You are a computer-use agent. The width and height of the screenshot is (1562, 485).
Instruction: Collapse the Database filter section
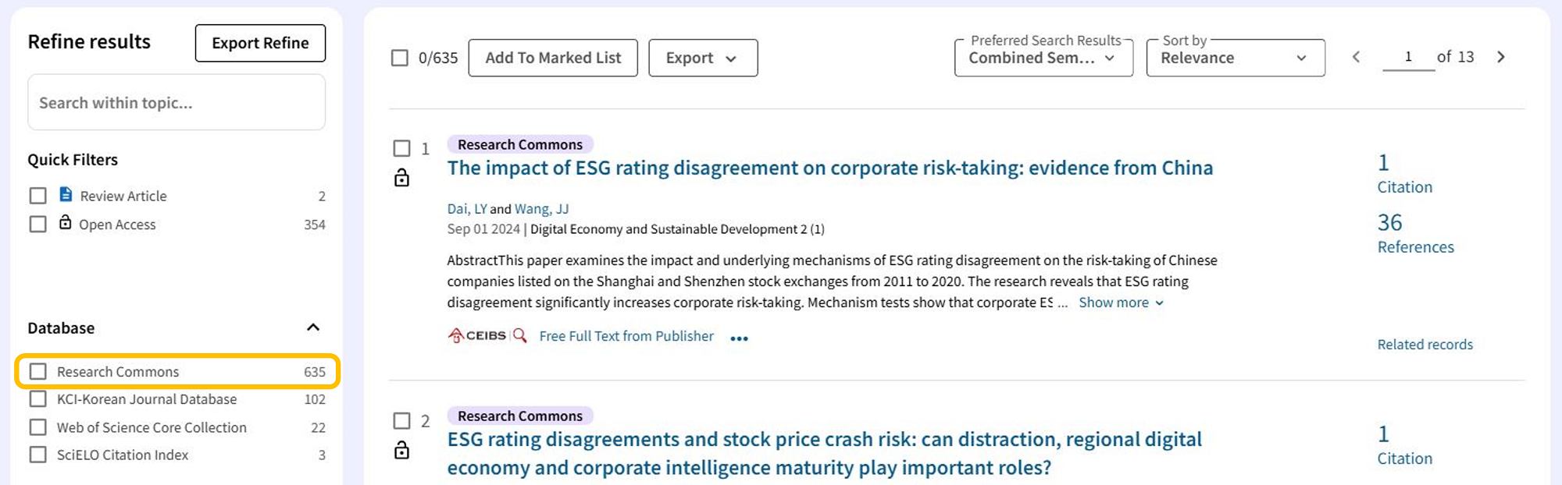[313, 327]
